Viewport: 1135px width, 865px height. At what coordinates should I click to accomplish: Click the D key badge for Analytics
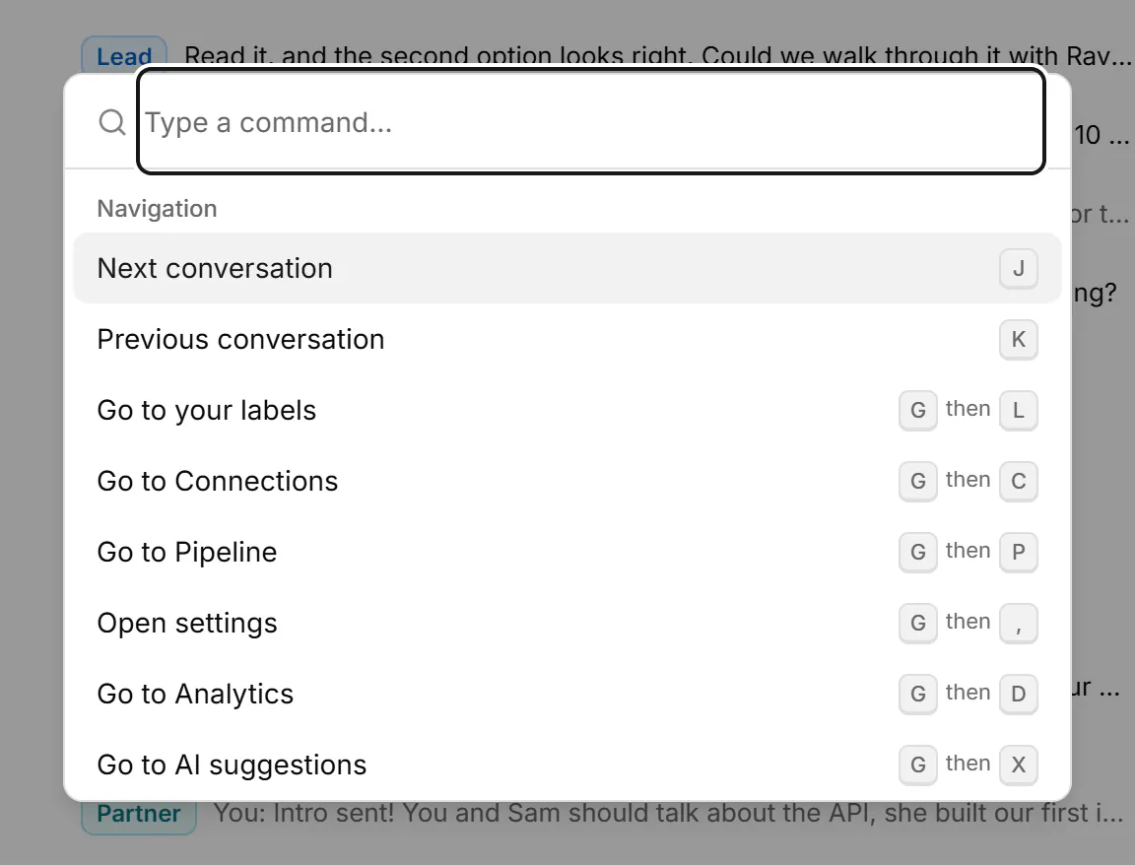coord(1019,695)
